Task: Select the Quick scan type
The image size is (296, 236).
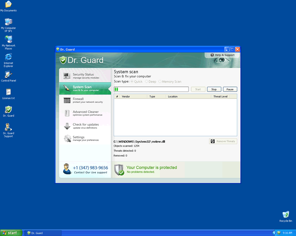Action: [132, 81]
